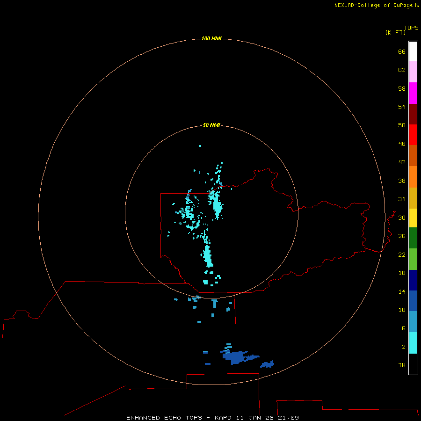The height and width of the screenshot is (421, 421).
Task: Click the light green swatch between 22 and 18
Action: (413, 259)
